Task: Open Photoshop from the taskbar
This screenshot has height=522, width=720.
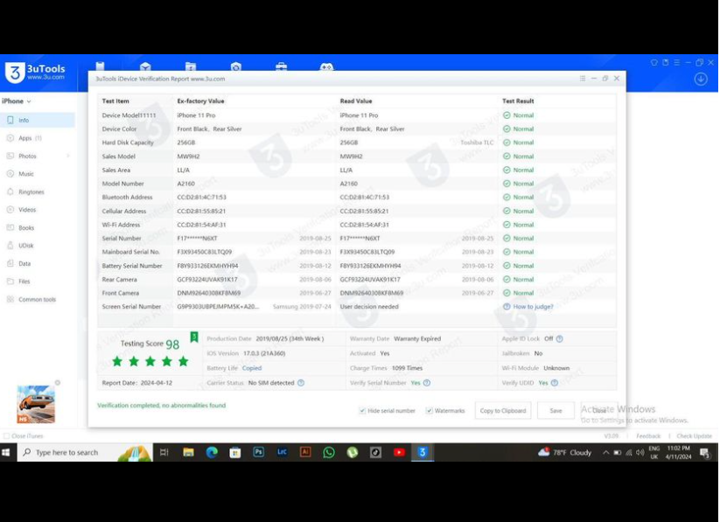Action: [259, 452]
